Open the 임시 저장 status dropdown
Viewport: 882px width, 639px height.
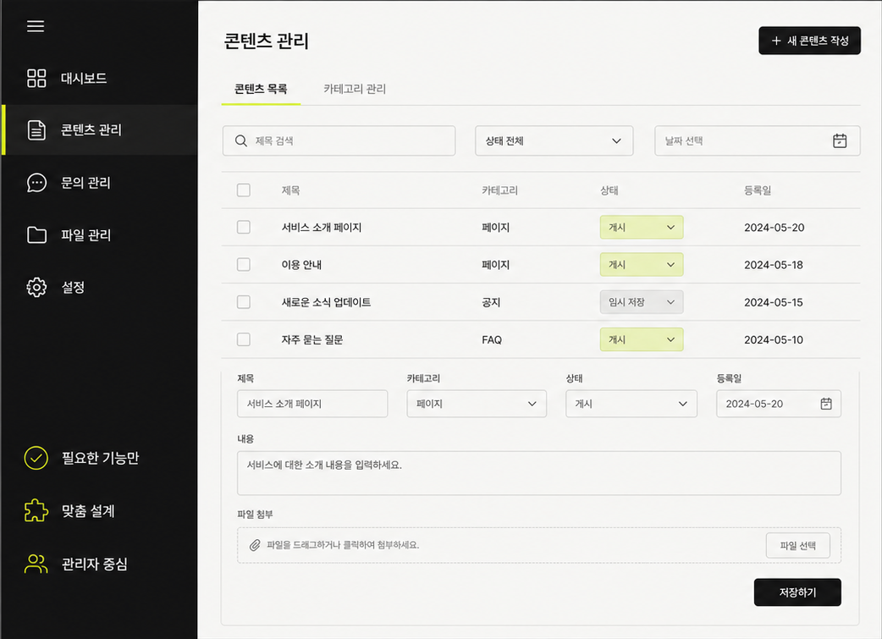tap(642, 302)
